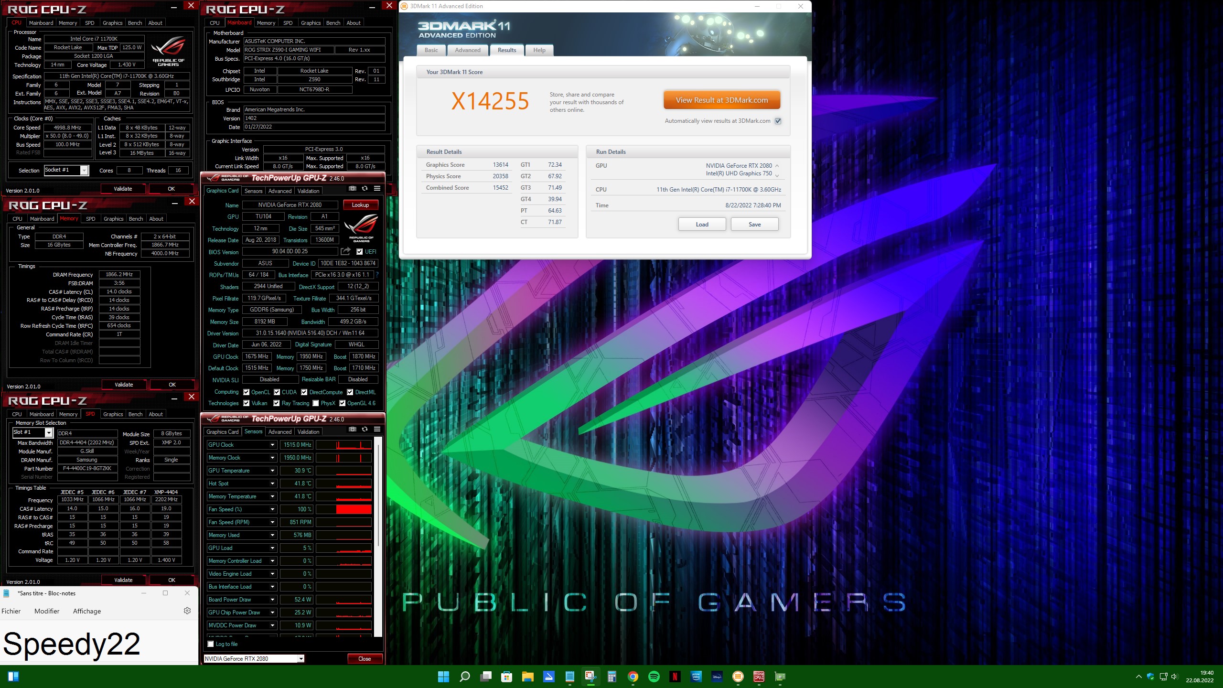This screenshot has width=1223, height=688.
Task: Toggle Vulkan checkbox
Action: (247, 403)
